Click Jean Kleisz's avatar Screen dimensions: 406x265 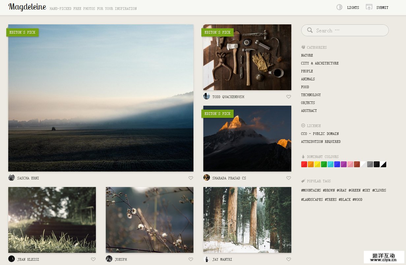pos(12,259)
